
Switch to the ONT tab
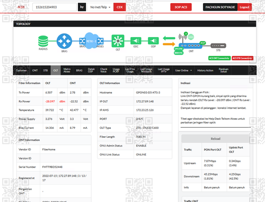35,71
